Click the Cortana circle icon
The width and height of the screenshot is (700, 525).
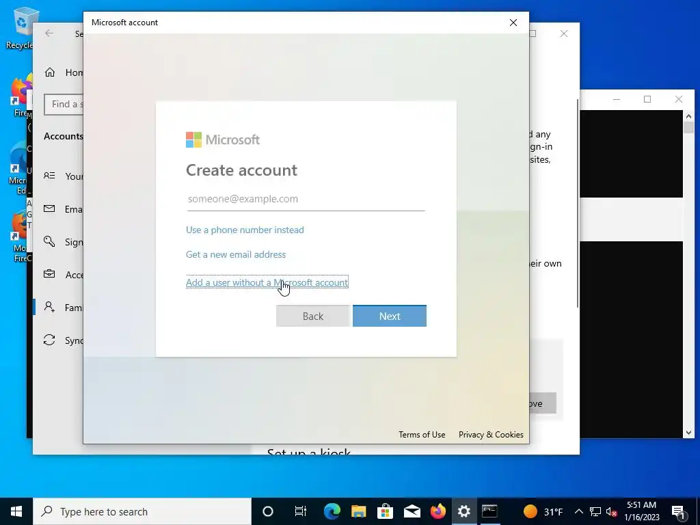coord(268,511)
